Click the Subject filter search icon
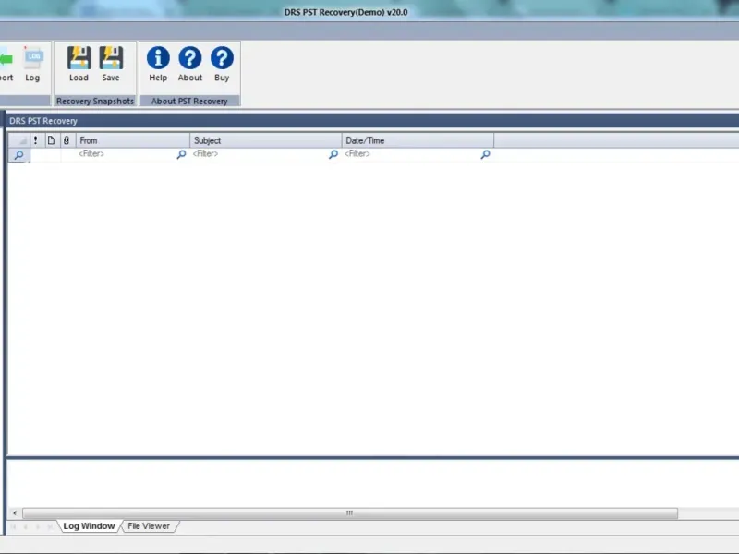Image resolution: width=739 pixels, height=554 pixels. click(x=333, y=154)
